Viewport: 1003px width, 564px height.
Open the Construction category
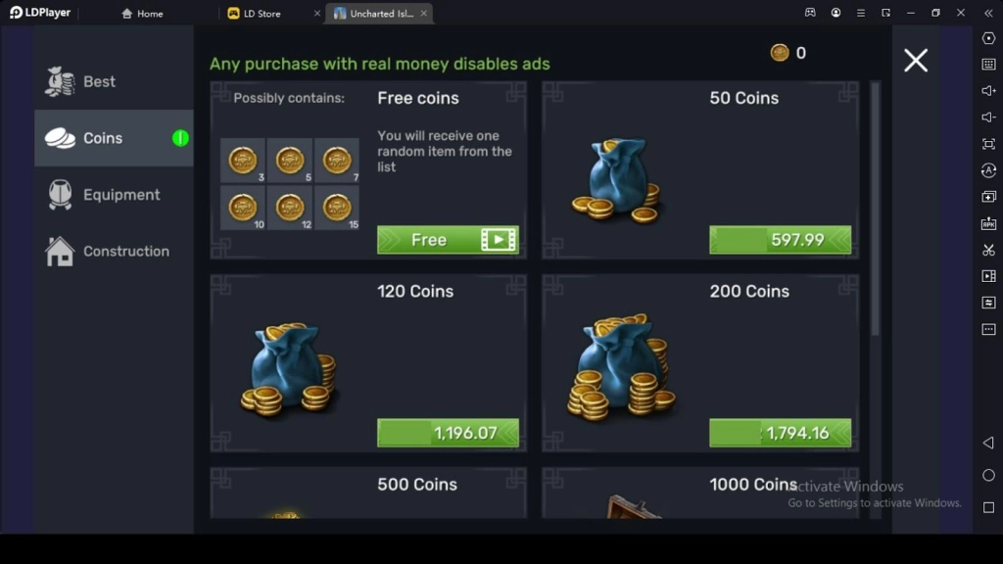point(114,252)
